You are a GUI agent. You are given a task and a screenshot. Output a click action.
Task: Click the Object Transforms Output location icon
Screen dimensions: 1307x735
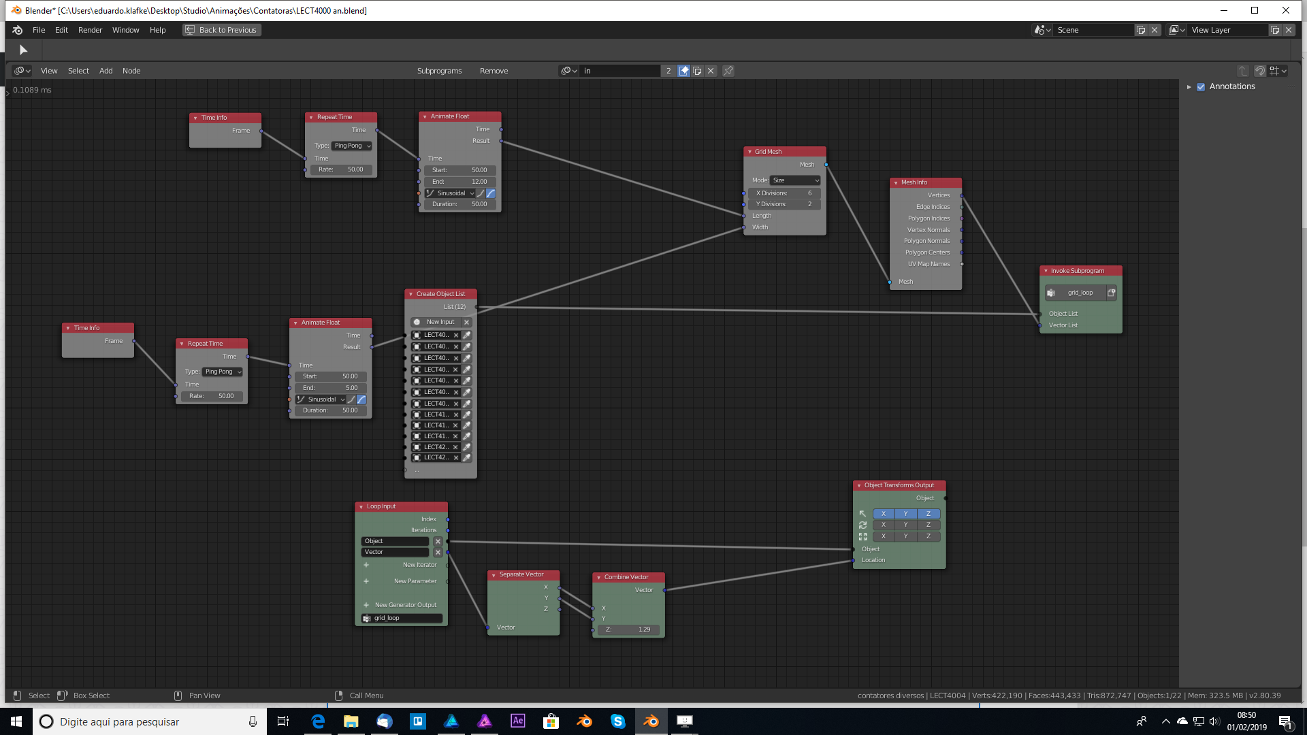tap(862, 513)
